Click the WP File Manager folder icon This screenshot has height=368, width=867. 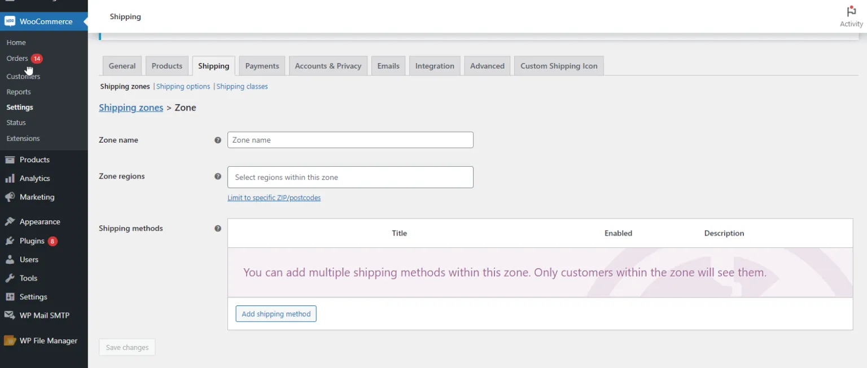pos(10,340)
